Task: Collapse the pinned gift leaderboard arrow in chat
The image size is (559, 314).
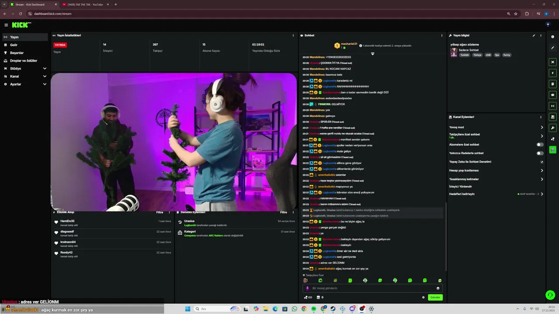Action: (x=373, y=54)
